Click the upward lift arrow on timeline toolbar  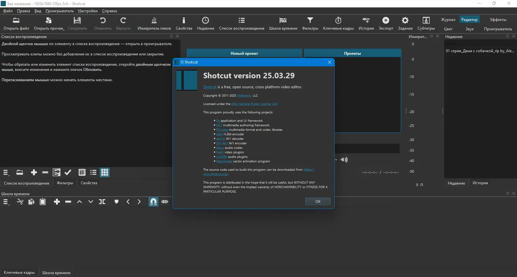(79, 202)
